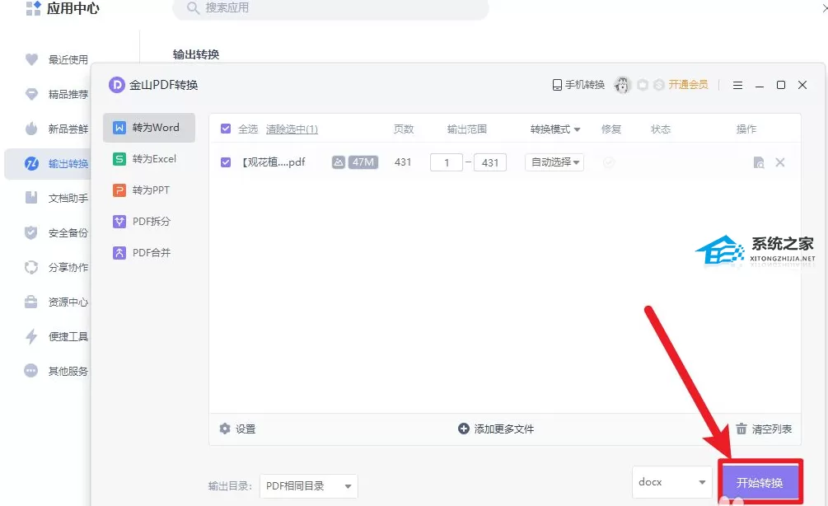Open the PDF合并 tab
This screenshot has width=828, height=506.
pos(149,252)
